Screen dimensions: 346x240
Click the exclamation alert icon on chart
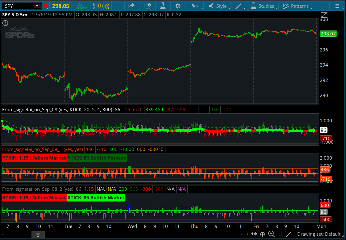pos(6,23)
